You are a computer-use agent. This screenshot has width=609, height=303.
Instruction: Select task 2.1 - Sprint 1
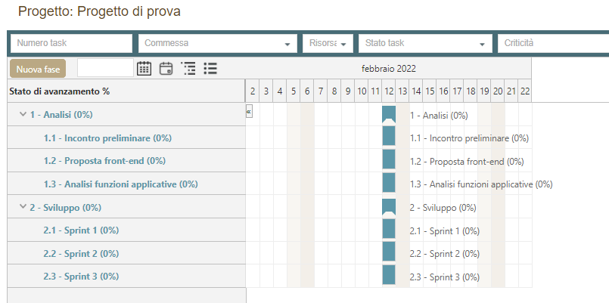81,230
